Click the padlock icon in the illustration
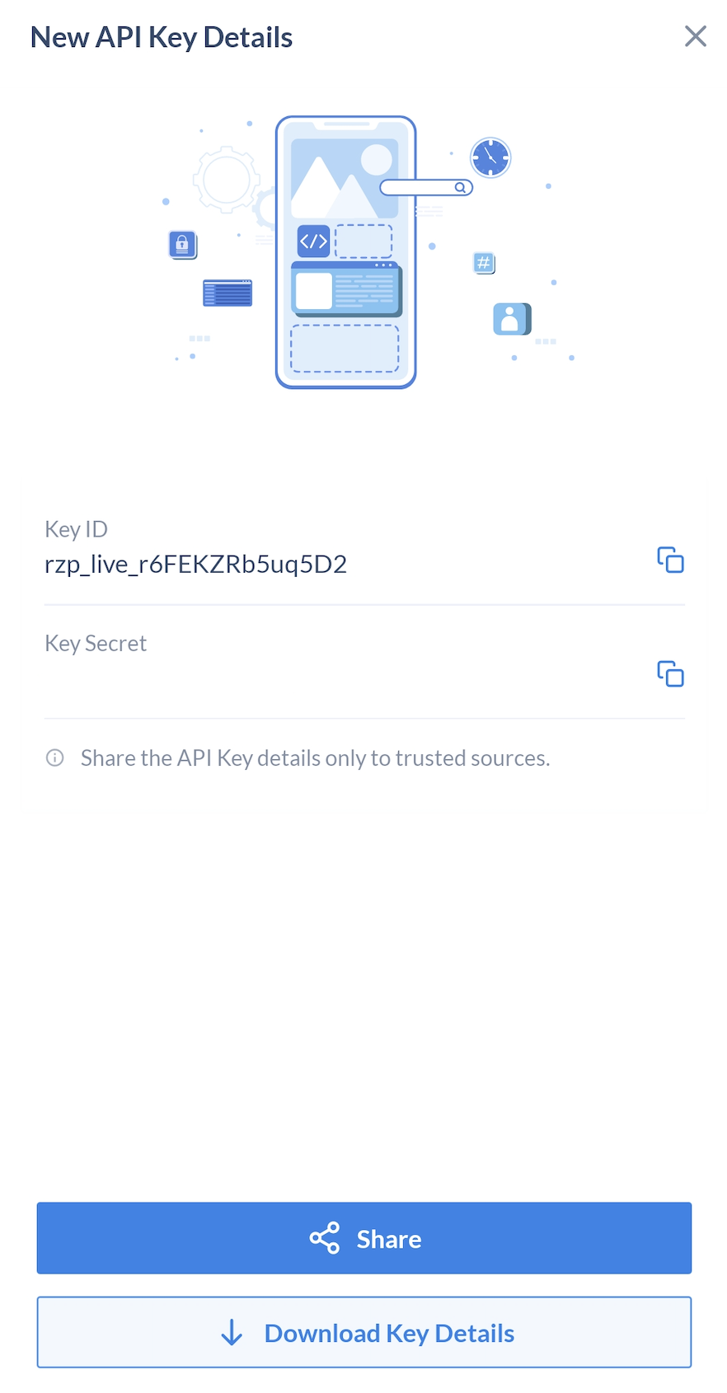Image resolution: width=727 pixels, height=1393 pixels. [x=183, y=245]
